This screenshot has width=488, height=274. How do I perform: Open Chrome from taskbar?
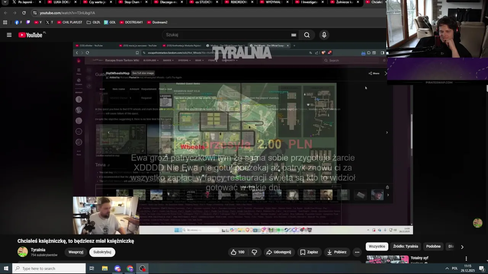(130, 269)
